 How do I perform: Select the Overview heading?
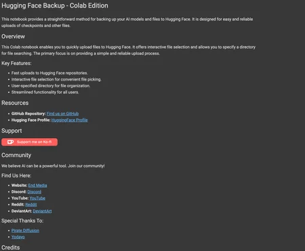pos(13,37)
